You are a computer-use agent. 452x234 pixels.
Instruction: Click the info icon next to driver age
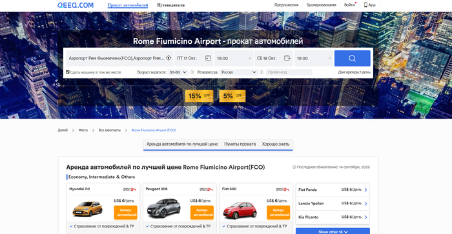click(x=192, y=72)
